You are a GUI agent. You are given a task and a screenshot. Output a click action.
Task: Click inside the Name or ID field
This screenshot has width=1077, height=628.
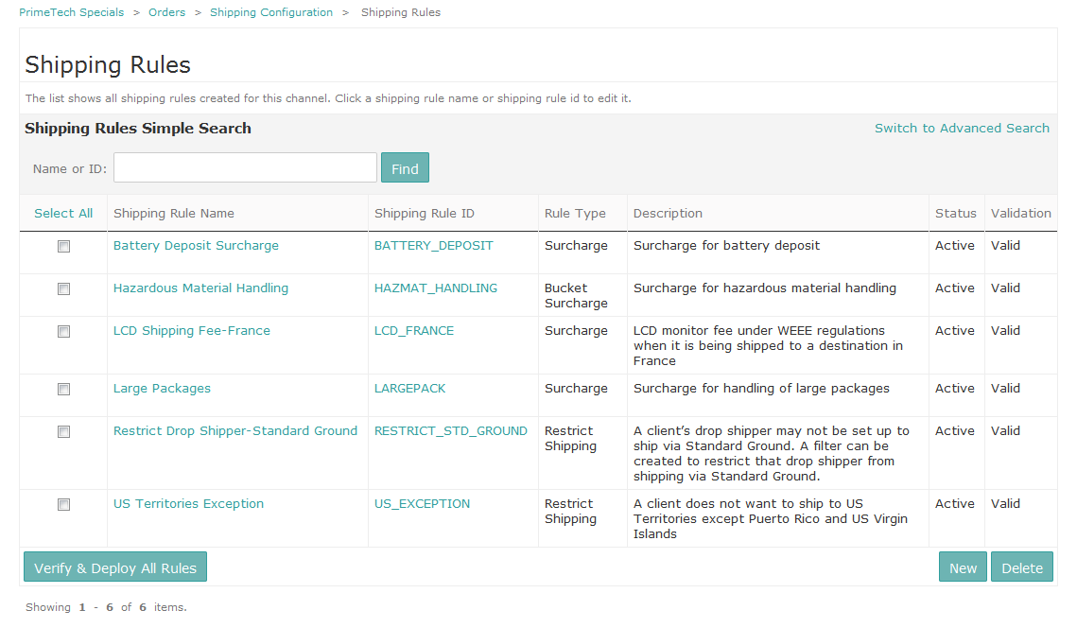(x=244, y=167)
